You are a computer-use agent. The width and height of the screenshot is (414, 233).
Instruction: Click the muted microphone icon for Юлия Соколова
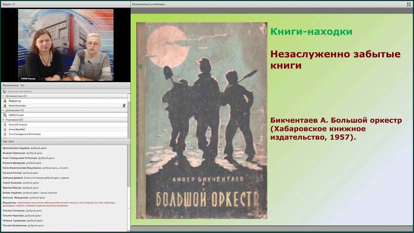tap(124, 105)
